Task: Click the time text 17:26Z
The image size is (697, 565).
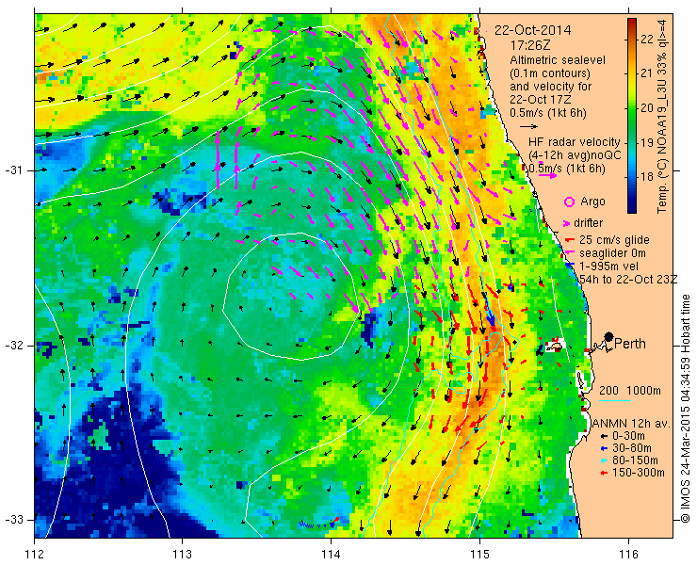Action: (x=530, y=45)
